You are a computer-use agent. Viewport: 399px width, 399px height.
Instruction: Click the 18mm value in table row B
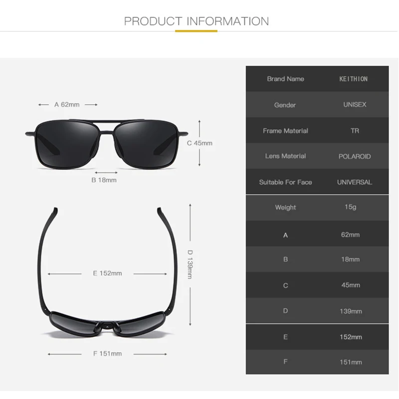351,259
